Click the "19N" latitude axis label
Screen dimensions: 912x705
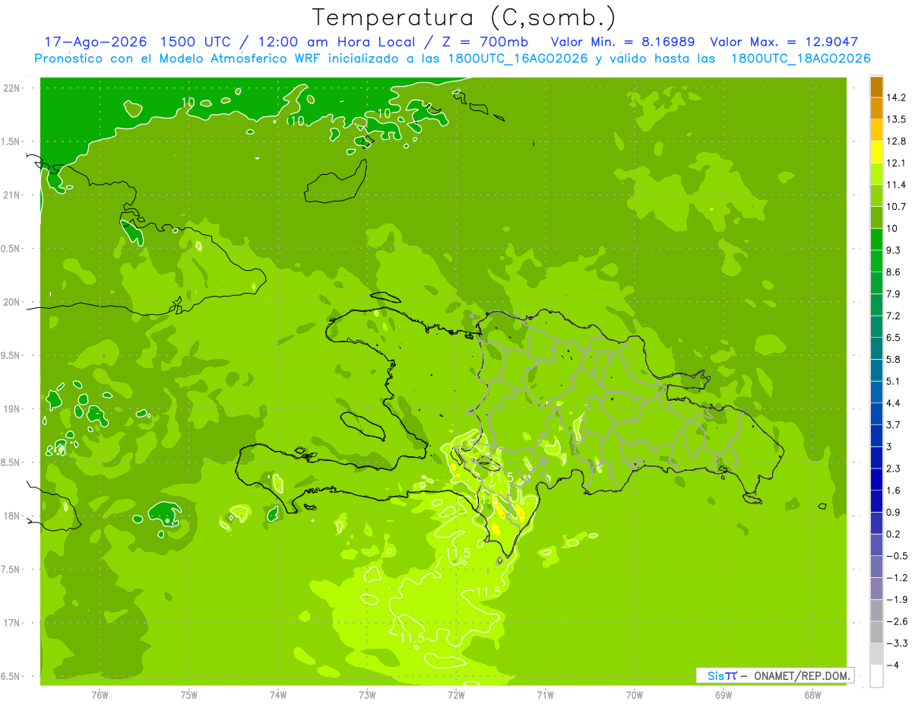click(11, 408)
